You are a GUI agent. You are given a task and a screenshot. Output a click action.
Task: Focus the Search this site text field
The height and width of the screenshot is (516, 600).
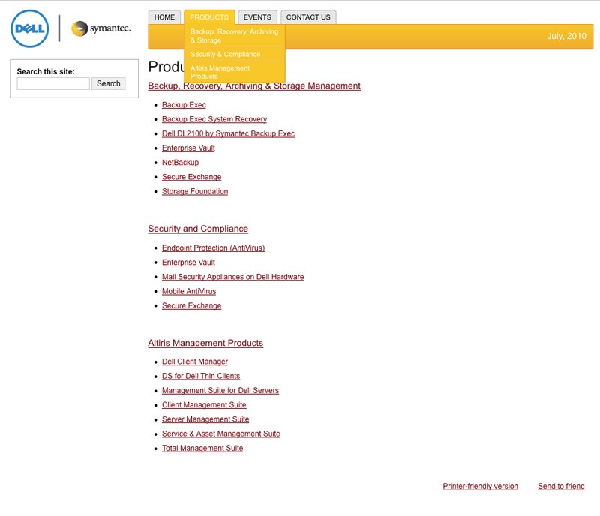click(x=53, y=83)
